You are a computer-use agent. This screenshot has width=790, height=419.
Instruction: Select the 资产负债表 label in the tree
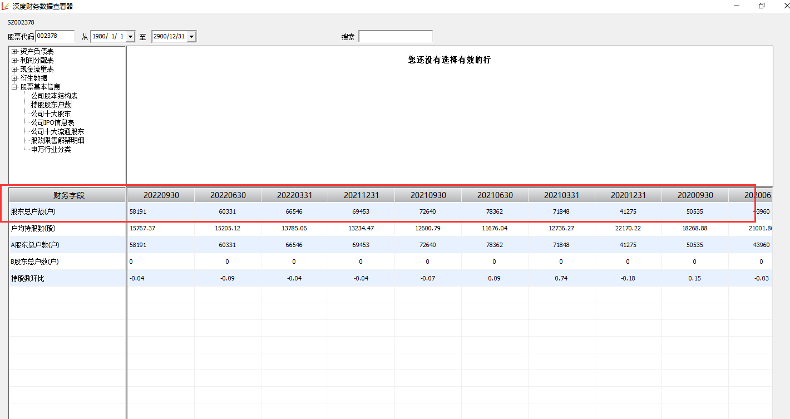click(37, 51)
